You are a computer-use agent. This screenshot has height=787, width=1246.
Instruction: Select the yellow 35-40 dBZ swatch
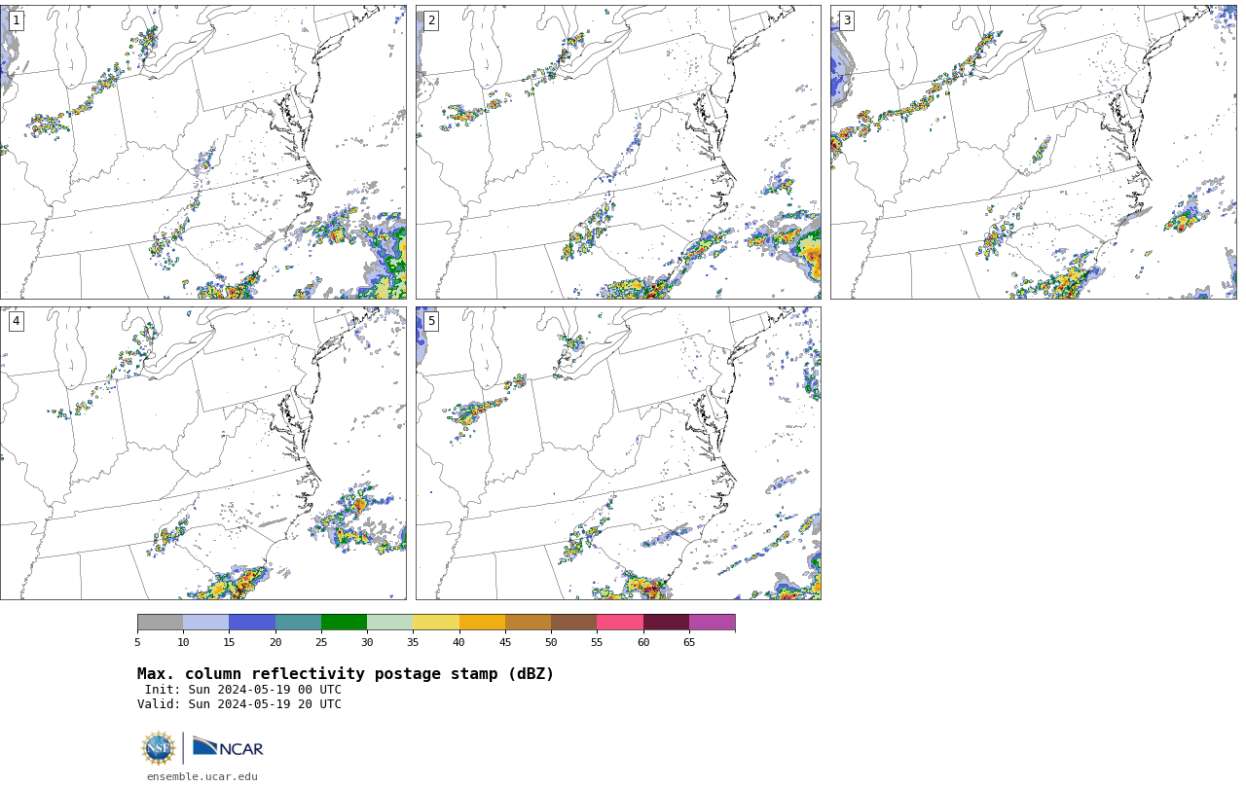(x=436, y=623)
